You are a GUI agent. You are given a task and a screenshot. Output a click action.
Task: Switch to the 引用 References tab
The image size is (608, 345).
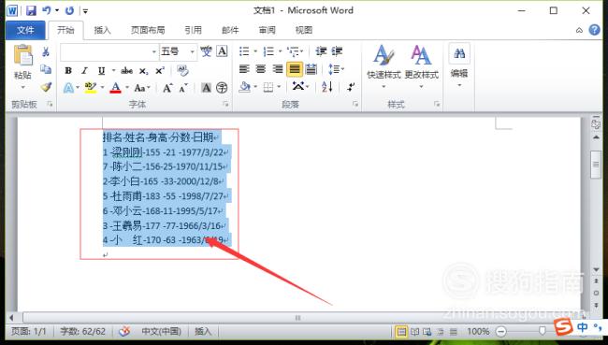click(x=193, y=30)
